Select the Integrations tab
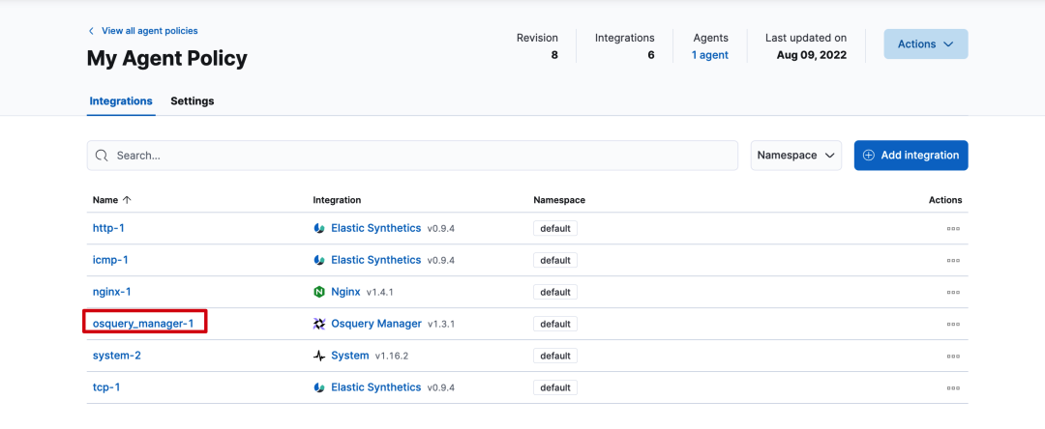Viewport: 1045px width, 429px height. pos(121,100)
